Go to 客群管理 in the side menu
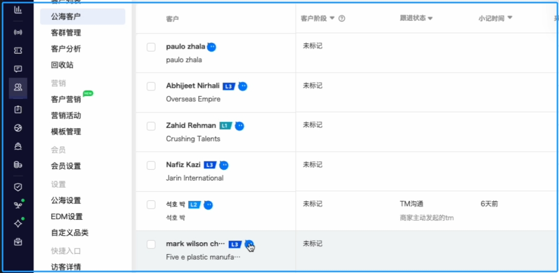Viewport: 559px width, 273px height. pyautogui.click(x=66, y=33)
